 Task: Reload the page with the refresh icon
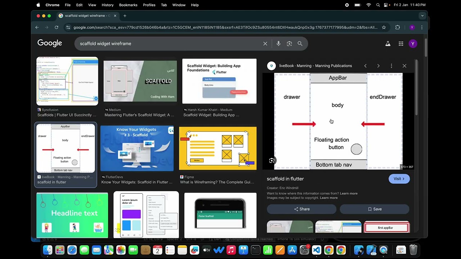tap(57, 27)
